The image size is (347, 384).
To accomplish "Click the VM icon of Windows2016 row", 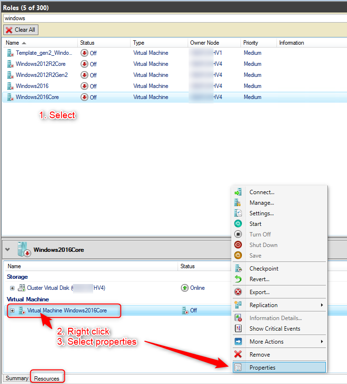I will coord(10,86).
